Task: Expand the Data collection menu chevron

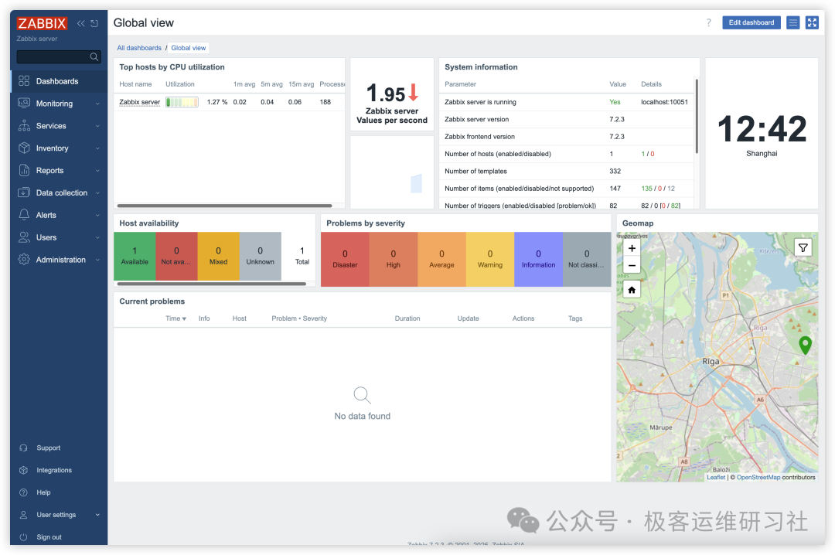Action: click(97, 193)
